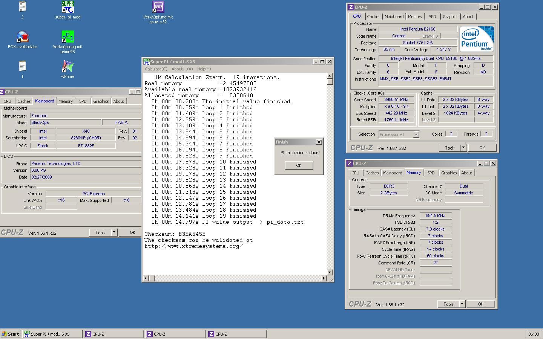
Task: Switch to CPU tab in Memory CPU-Z window
Action: 355,173
